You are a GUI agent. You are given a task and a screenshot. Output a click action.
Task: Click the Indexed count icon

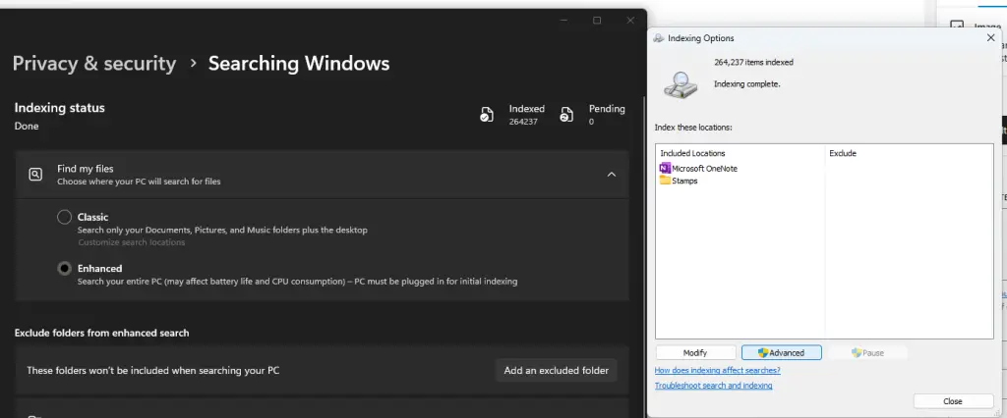coord(486,115)
